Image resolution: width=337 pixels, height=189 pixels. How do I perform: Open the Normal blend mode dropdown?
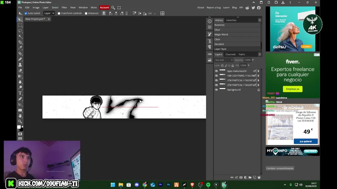[x=224, y=60]
